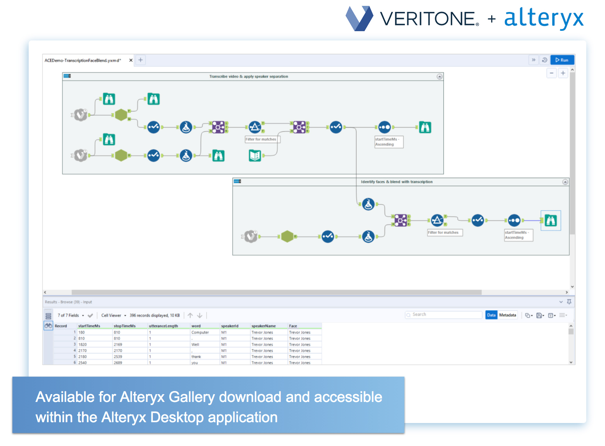Select the Sort tool labeled startTimeMs in the top container
The height and width of the screenshot is (446, 605).
pyautogui.click(x=384, y=127)
